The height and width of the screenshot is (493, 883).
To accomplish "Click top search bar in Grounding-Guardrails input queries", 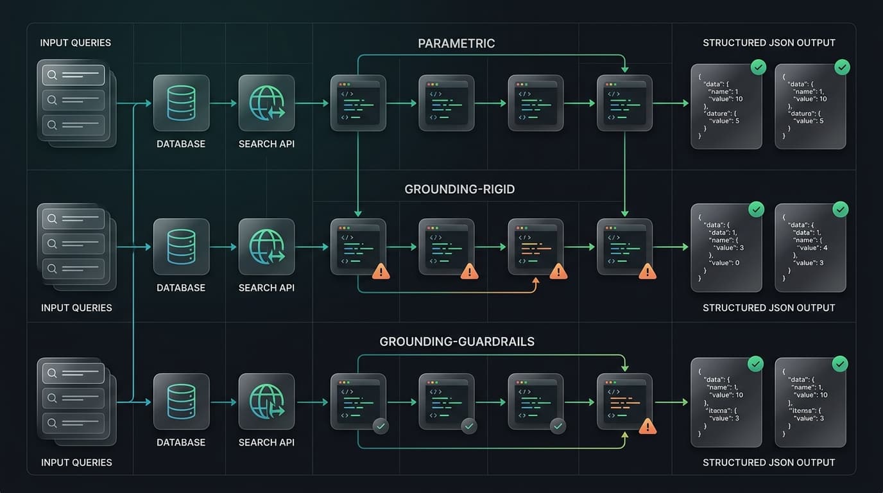I will pyautogui.click(x=73, y=374).
